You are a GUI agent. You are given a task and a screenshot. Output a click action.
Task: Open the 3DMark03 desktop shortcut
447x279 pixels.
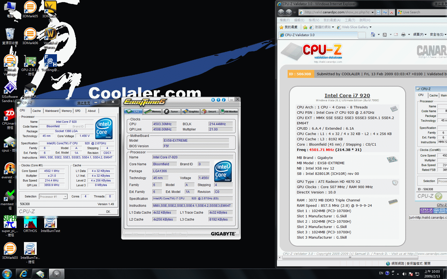(x=10, y=251)
